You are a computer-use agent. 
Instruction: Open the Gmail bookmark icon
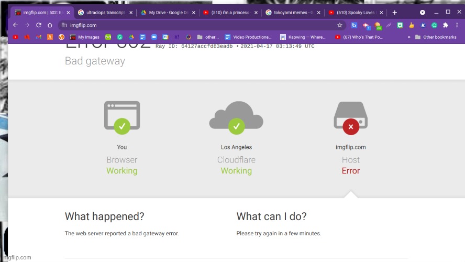click(38, 37)
